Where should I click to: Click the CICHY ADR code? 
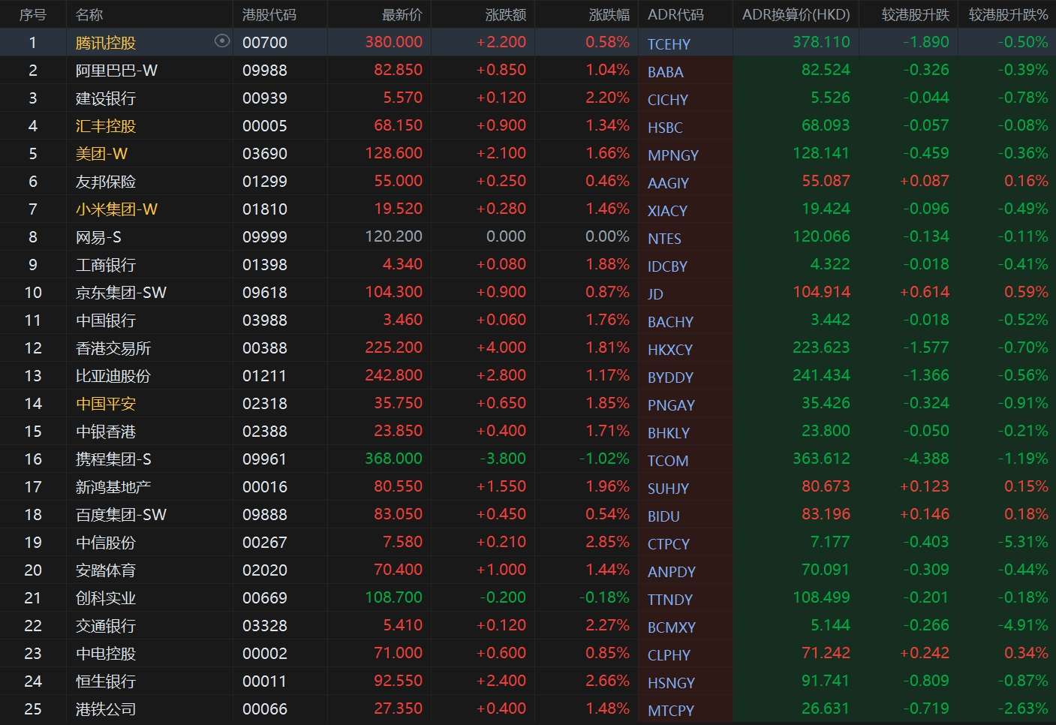point(668,100)
